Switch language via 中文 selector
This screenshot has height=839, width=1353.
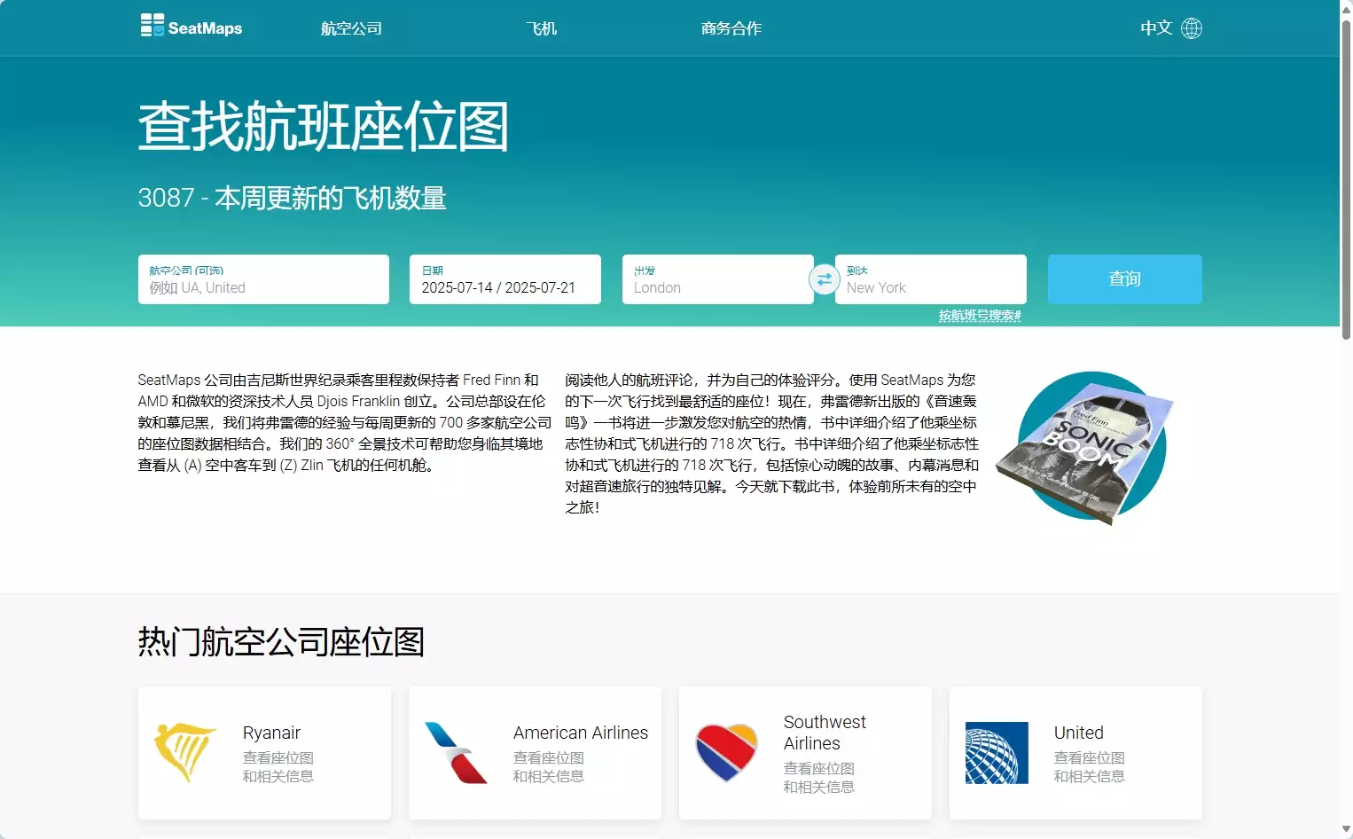tap(1156, 28)
